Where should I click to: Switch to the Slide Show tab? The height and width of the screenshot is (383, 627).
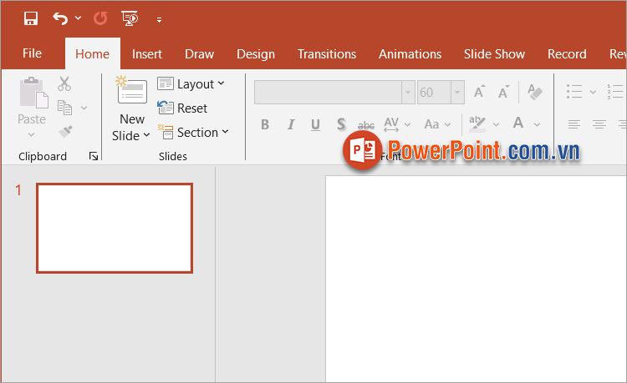coord(494,54)
